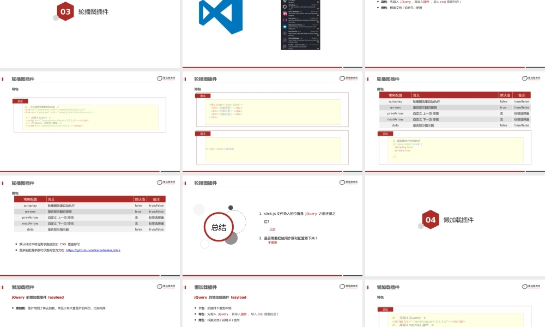Click the 黑马程序员 logo on the 总结 slide
The height and width of the screenshot is (327, 545).
(x=349, y=183)
